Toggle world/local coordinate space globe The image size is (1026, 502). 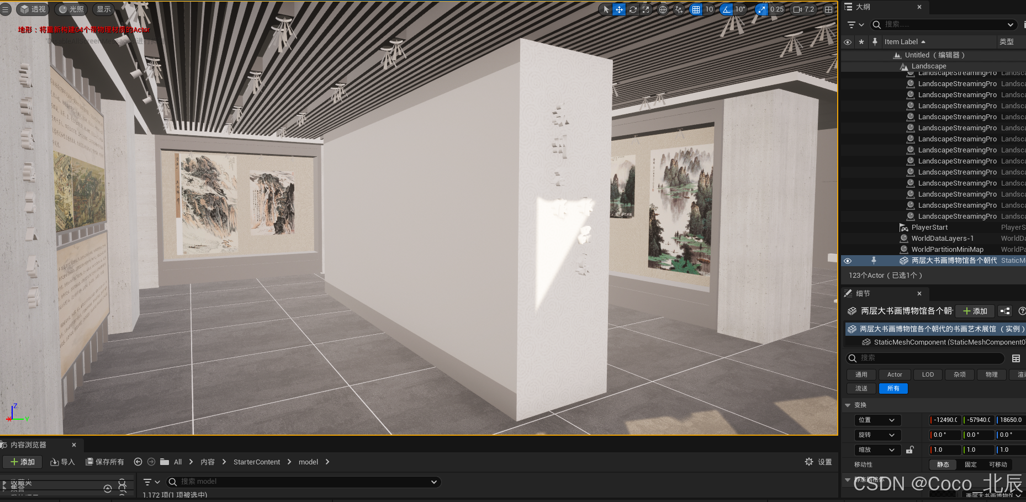tap(663, 9)
